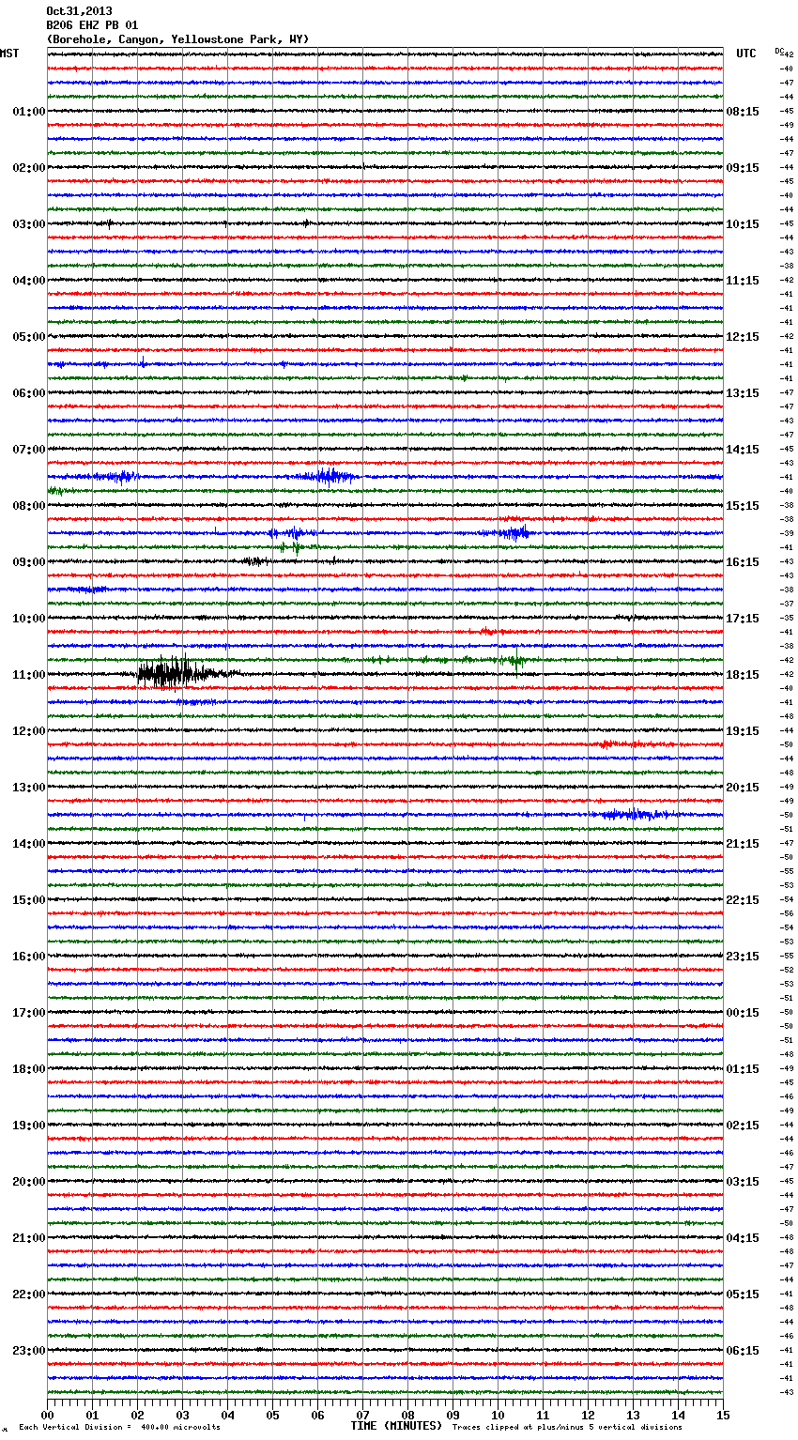The width and height of the screenshot is (798, 1440).
Task: Select the 05:00 MST hour label
Action: click(28, 337)
